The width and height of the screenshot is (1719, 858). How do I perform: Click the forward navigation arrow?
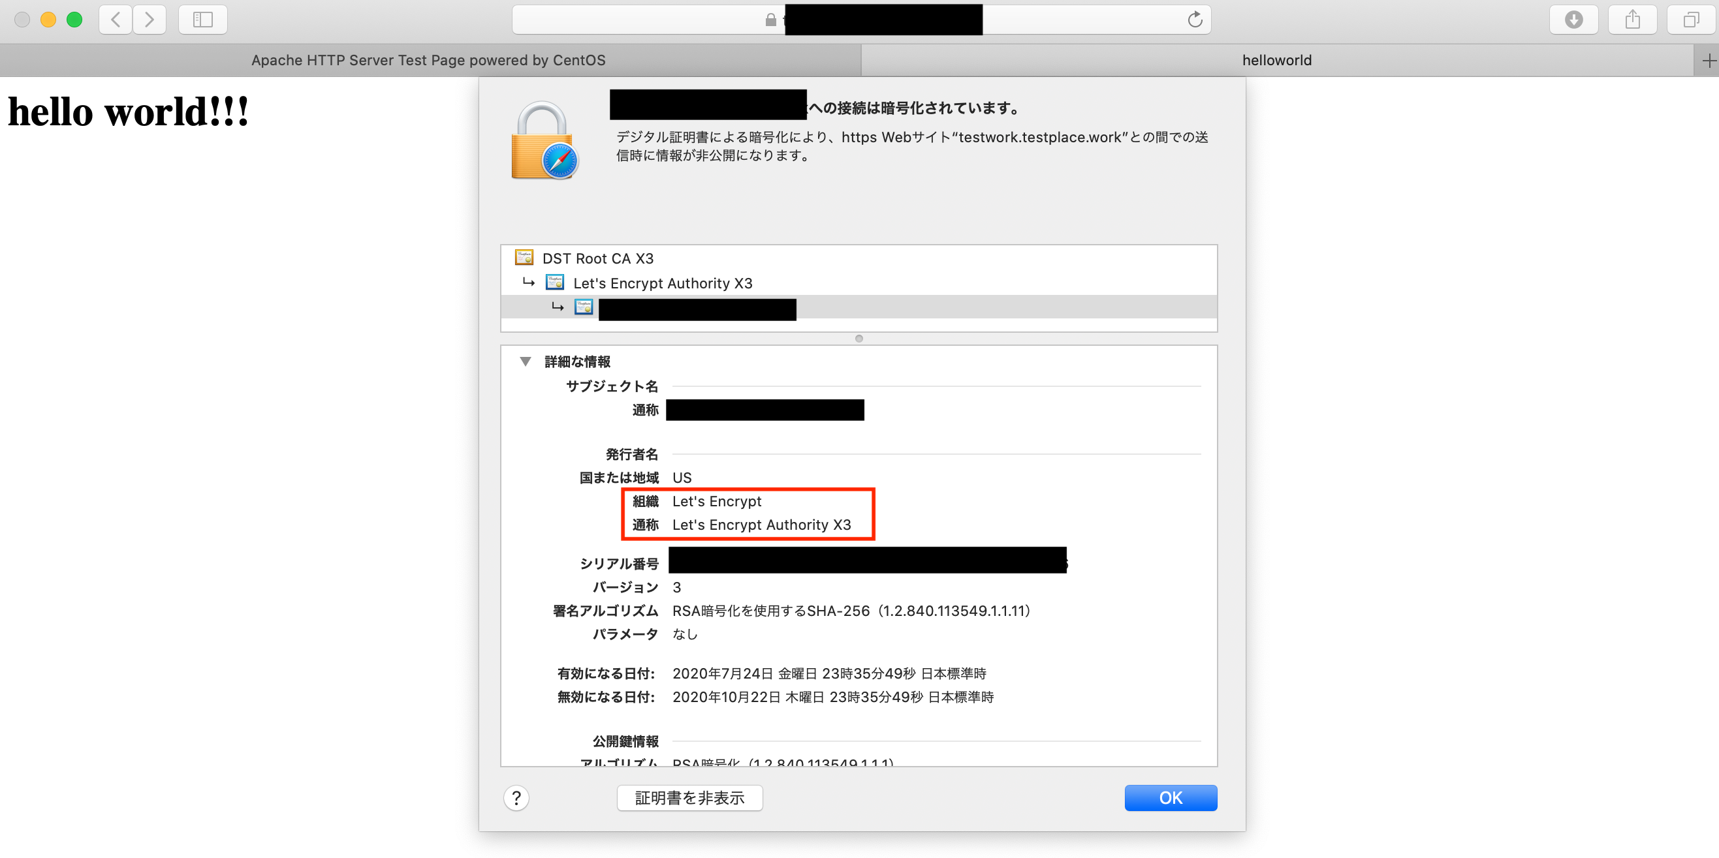[x=150, y=20]
